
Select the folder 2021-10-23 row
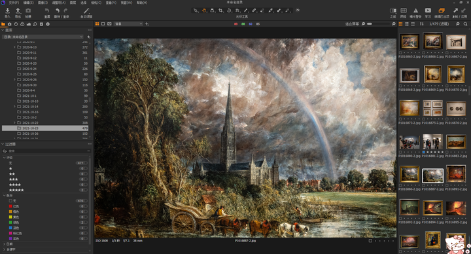45,128
